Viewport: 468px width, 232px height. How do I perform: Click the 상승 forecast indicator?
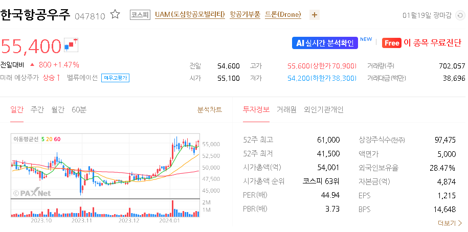point(51,78)
